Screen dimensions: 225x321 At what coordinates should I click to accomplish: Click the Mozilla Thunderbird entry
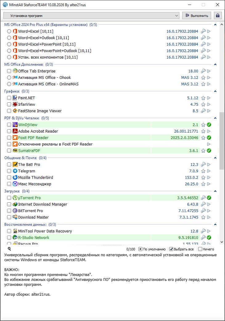point(35,178)
